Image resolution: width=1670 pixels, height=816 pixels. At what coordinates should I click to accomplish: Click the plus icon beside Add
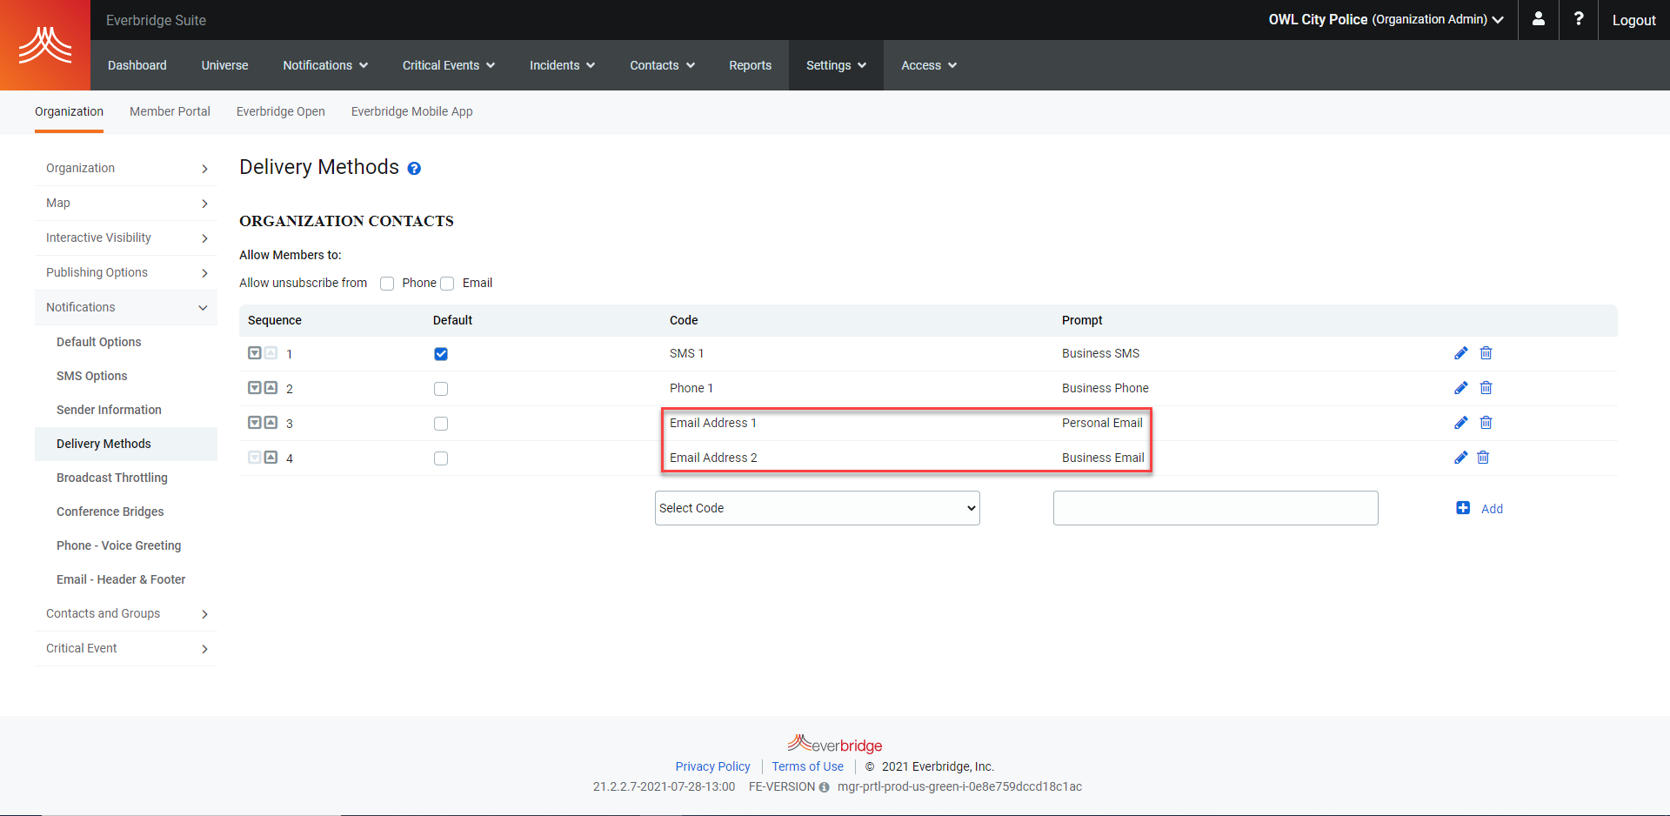[1463, 508]
